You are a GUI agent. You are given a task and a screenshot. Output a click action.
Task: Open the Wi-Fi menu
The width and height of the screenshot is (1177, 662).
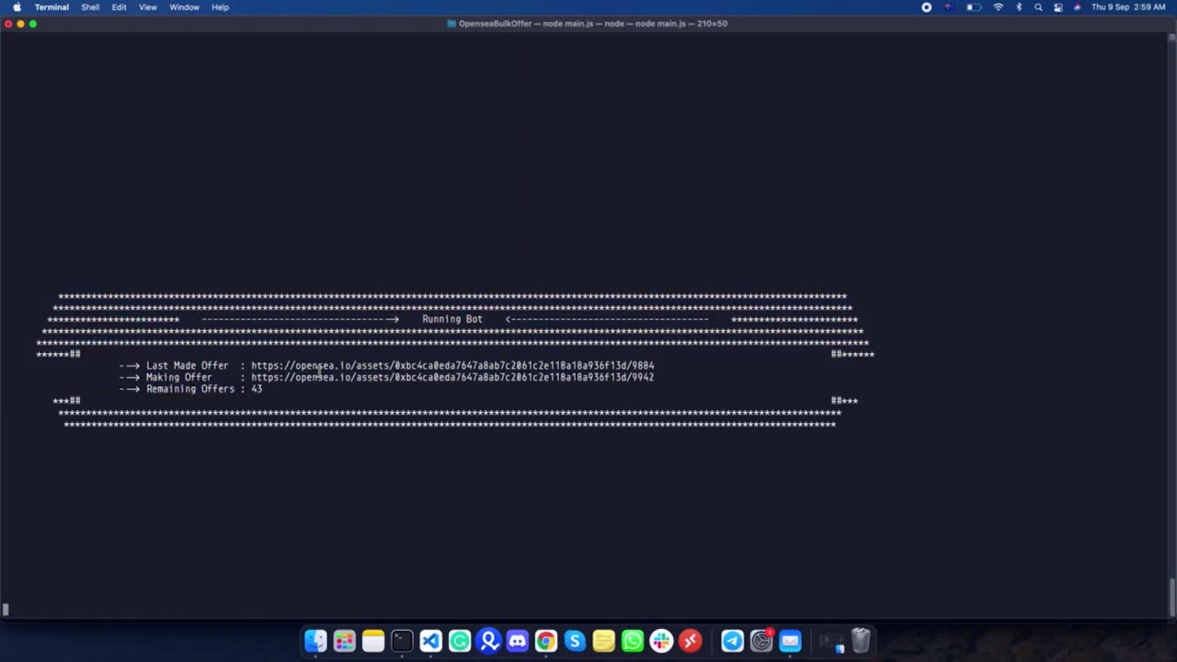[999, 7]
